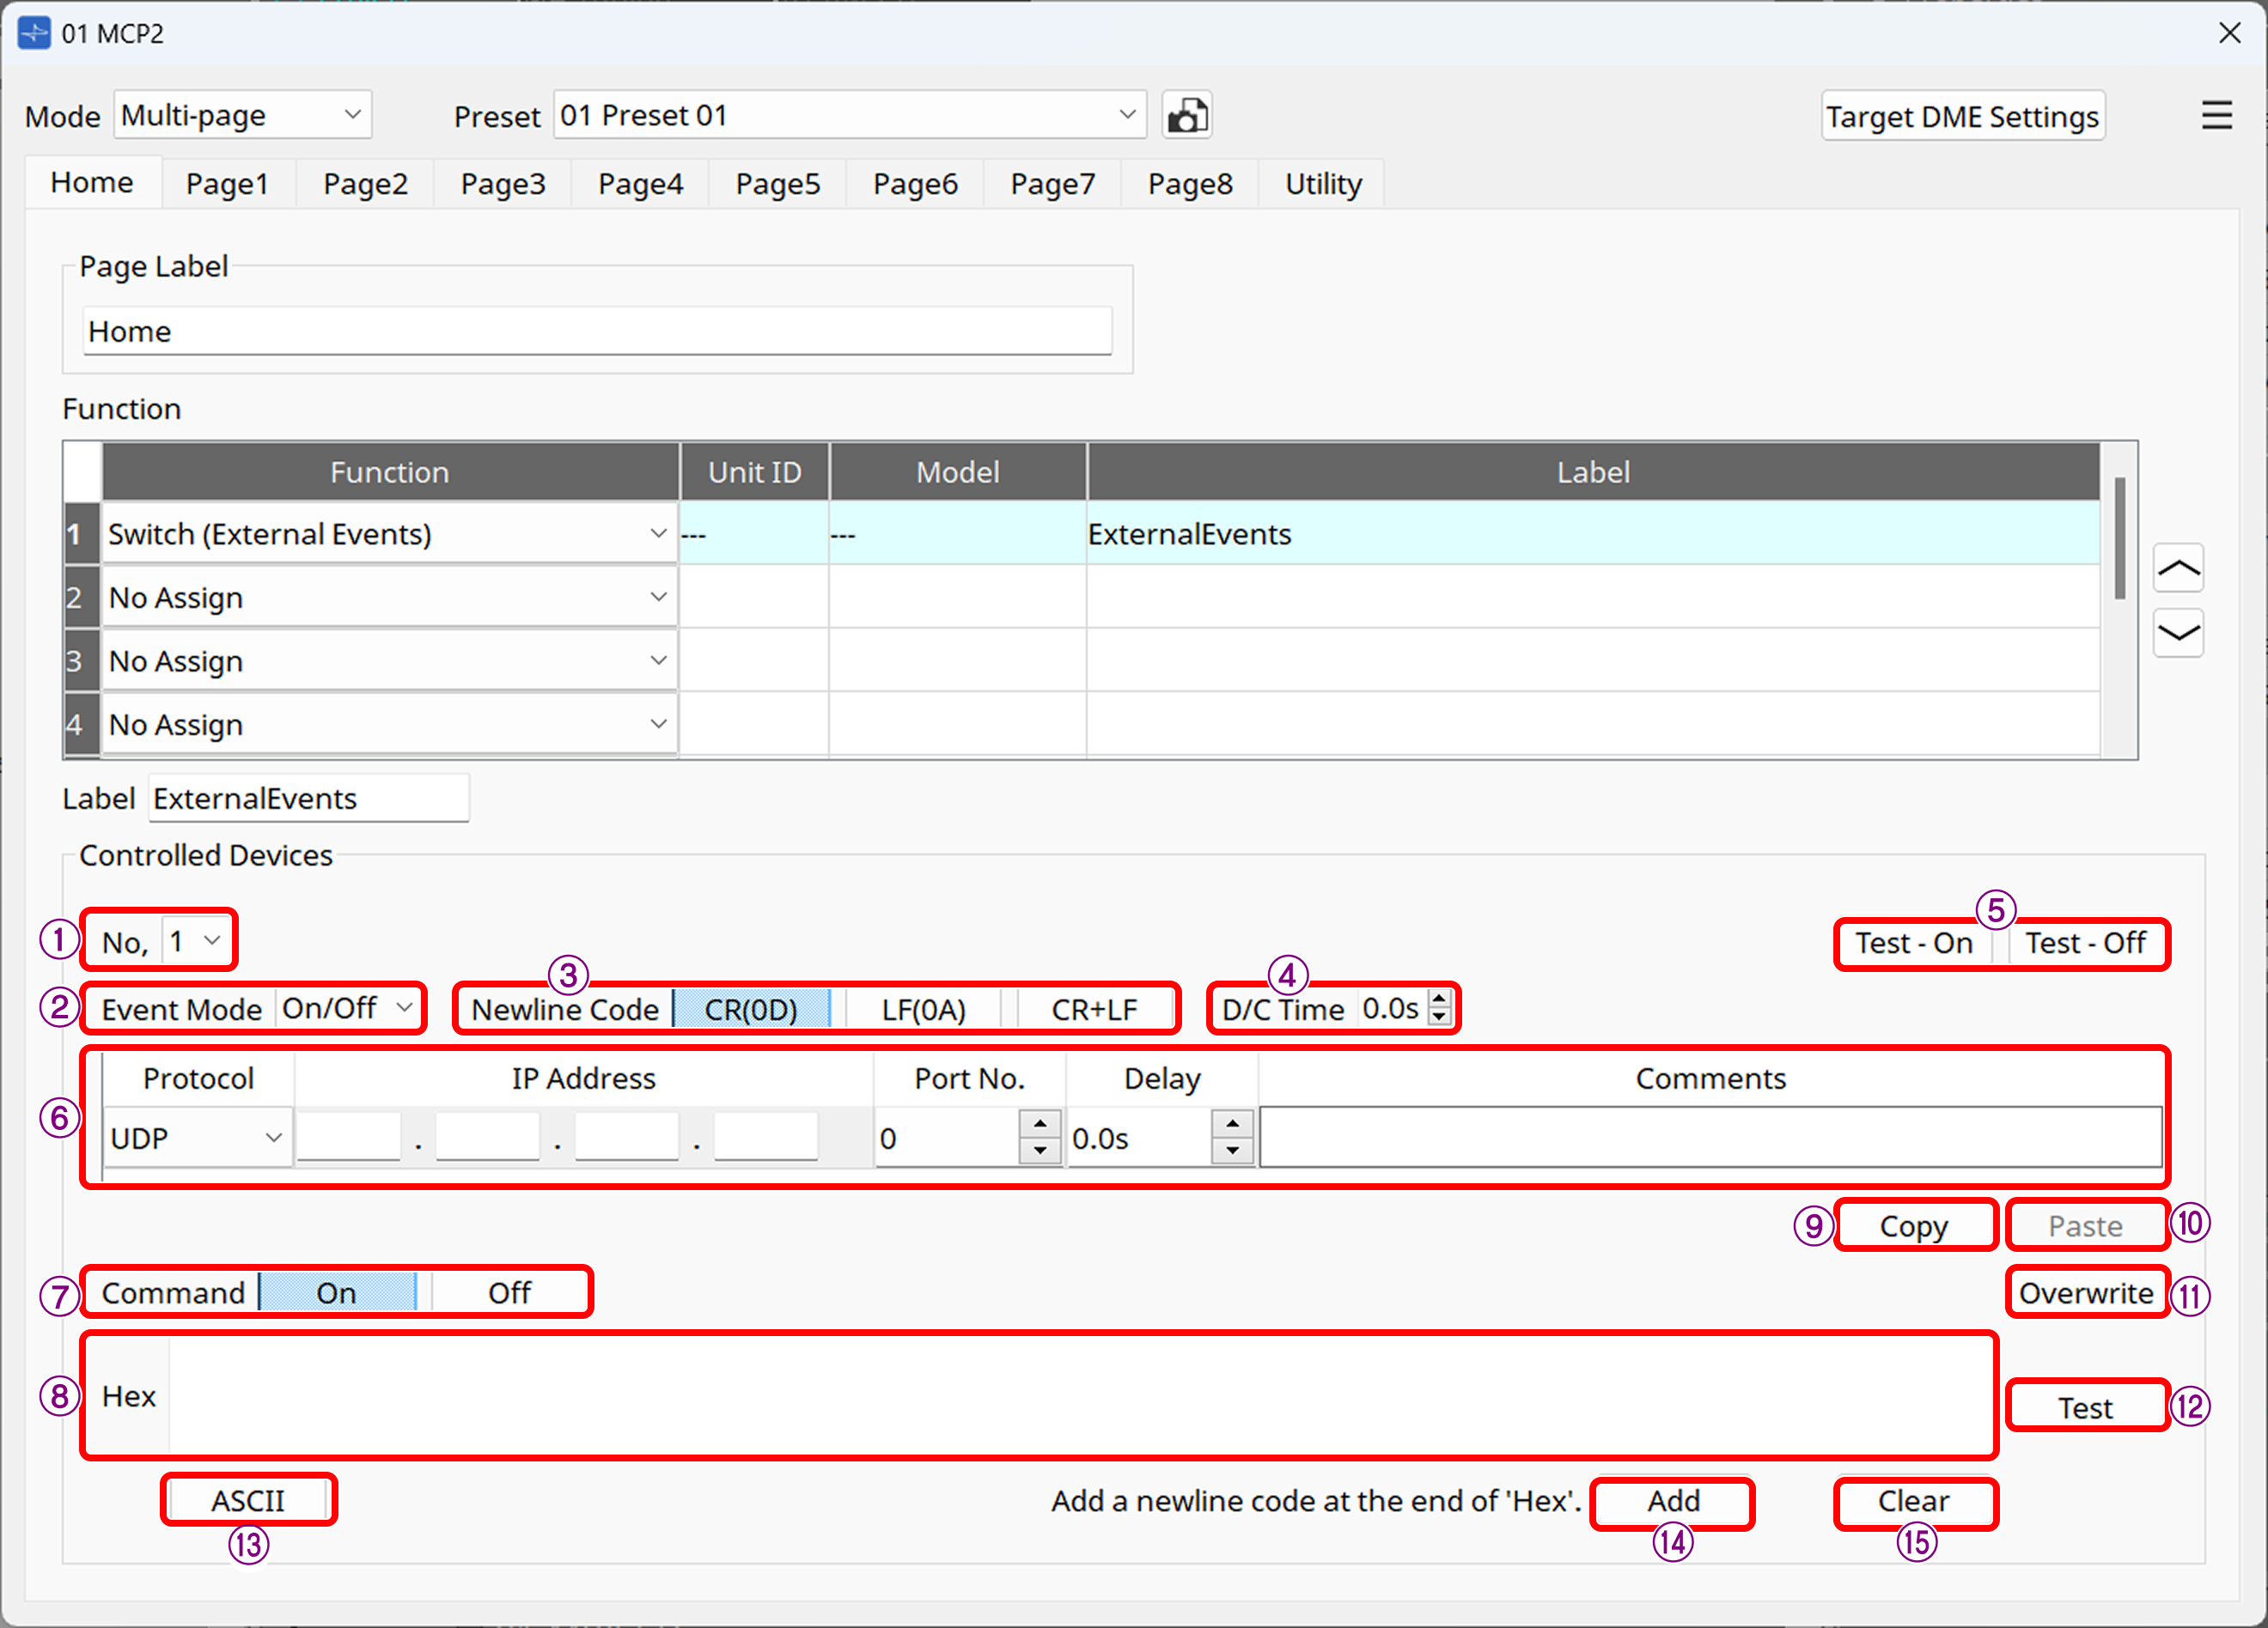
Task: Raise the Port No. using the stepper arrows
Action: [1042, 1123]
